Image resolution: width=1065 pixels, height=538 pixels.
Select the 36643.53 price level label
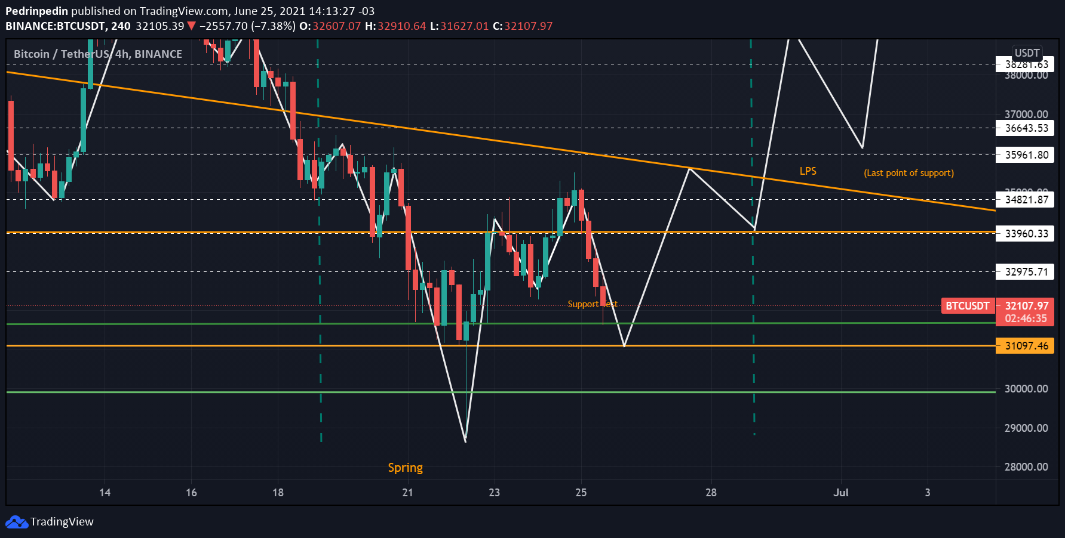point(1025,128)
